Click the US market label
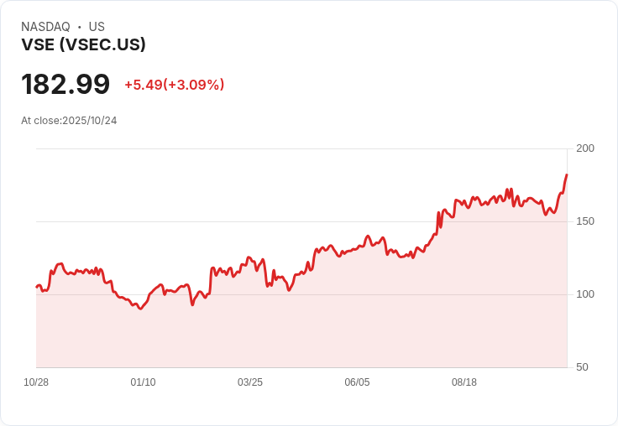The width and height of the screenshot is (618, 426). (x=97, y=27)
